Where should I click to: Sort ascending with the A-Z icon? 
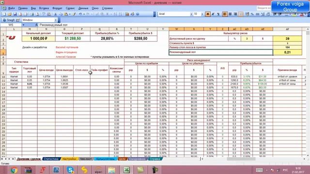115,14
